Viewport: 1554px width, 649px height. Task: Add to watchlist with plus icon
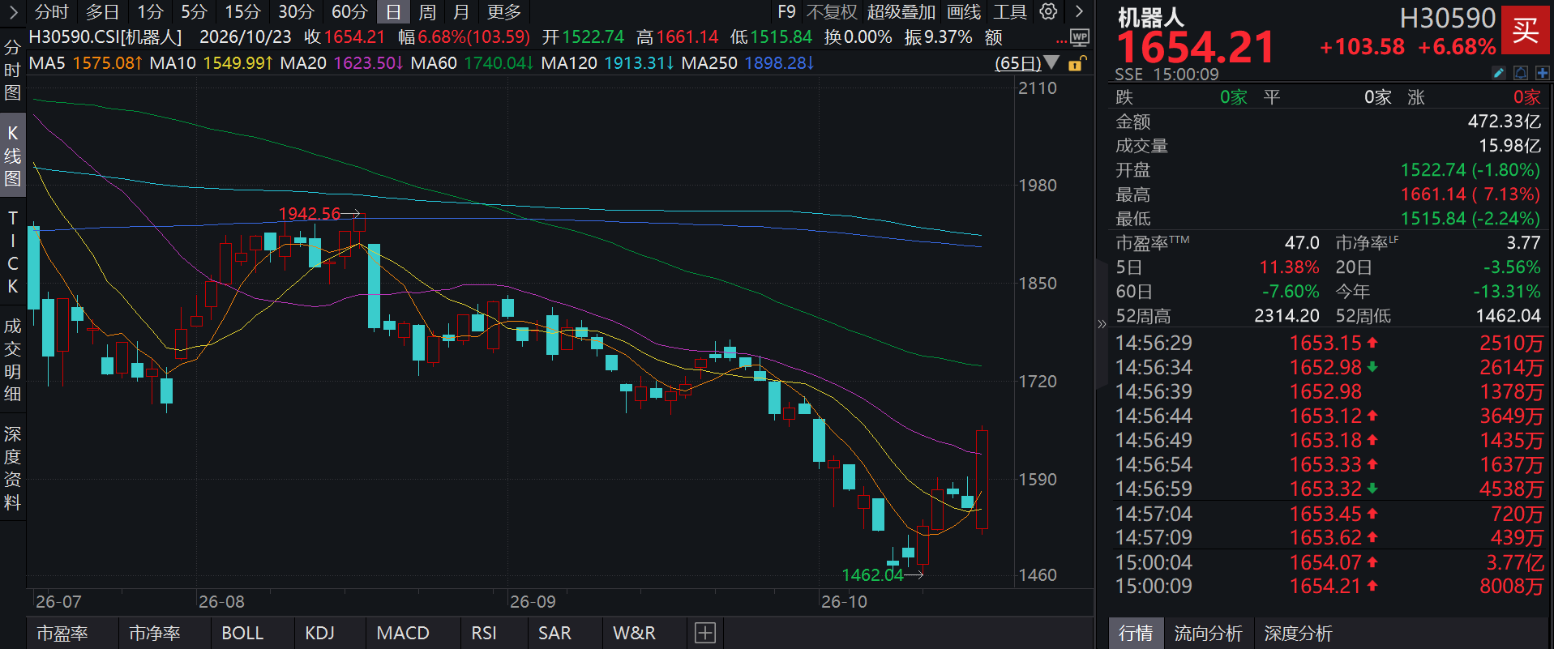[x=1542, y=73]
